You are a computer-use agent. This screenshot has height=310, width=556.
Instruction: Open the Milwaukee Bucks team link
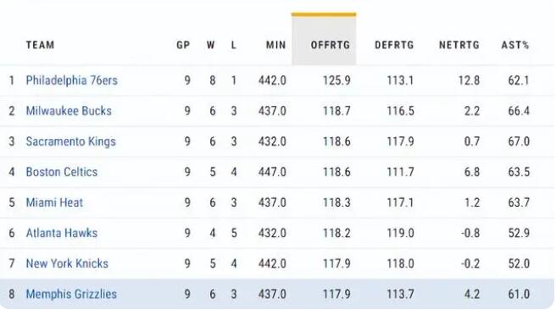tap(69, 111)
